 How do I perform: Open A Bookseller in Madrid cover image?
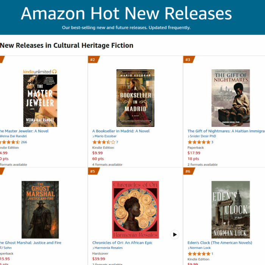[136, 98]
